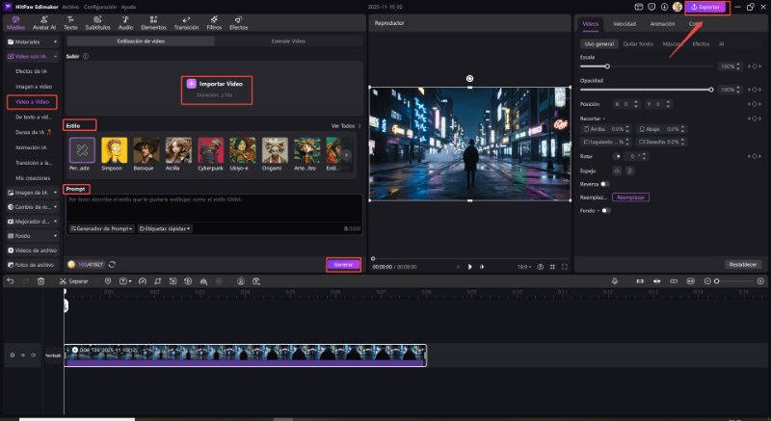Open the Etiquetas rápidas dropdown
Image resolution: width=771 pixels, height=421 pixels.
(x=165, y=228)
